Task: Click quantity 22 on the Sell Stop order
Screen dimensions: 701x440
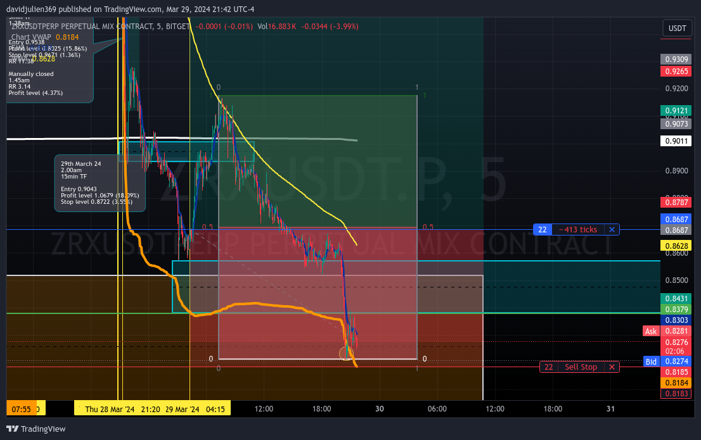Action: pos(548,367)
